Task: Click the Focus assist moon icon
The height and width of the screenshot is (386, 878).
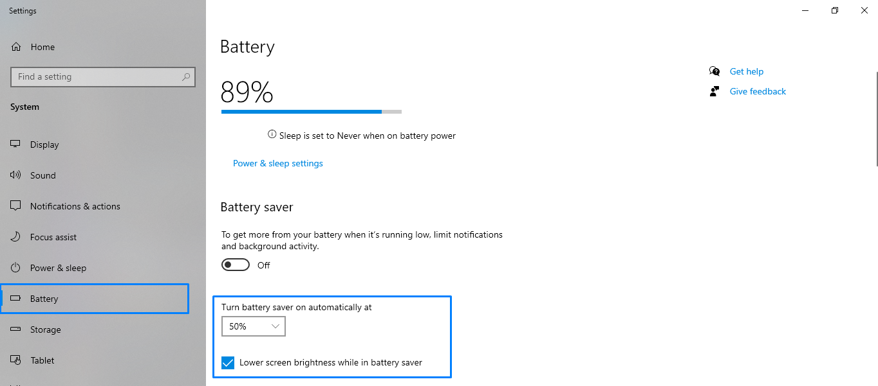Action: click(16, 237)
